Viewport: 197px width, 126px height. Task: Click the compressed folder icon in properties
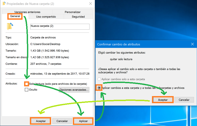coord(10,26)
